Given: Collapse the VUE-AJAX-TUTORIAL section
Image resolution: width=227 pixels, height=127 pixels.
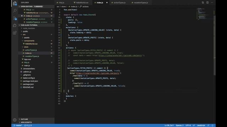Looking at the screenshot, I should pyautogui.click(x=36, y=25).
